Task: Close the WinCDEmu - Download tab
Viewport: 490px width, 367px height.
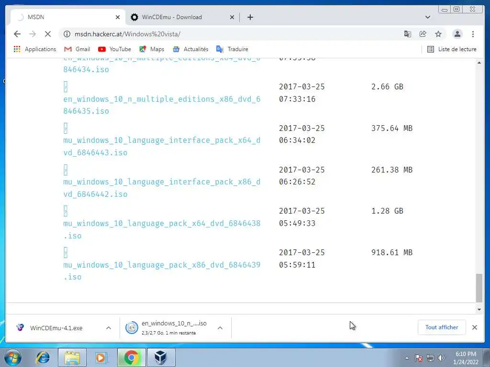Action: pos(232,17)
